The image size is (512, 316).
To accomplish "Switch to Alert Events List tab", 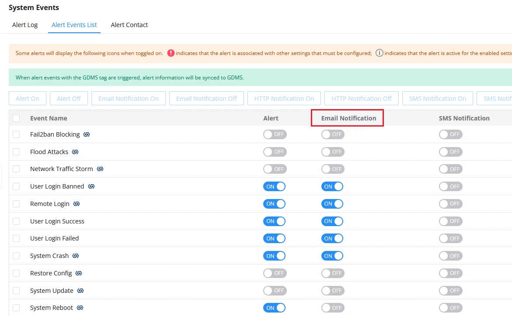I will click(74, 25).
